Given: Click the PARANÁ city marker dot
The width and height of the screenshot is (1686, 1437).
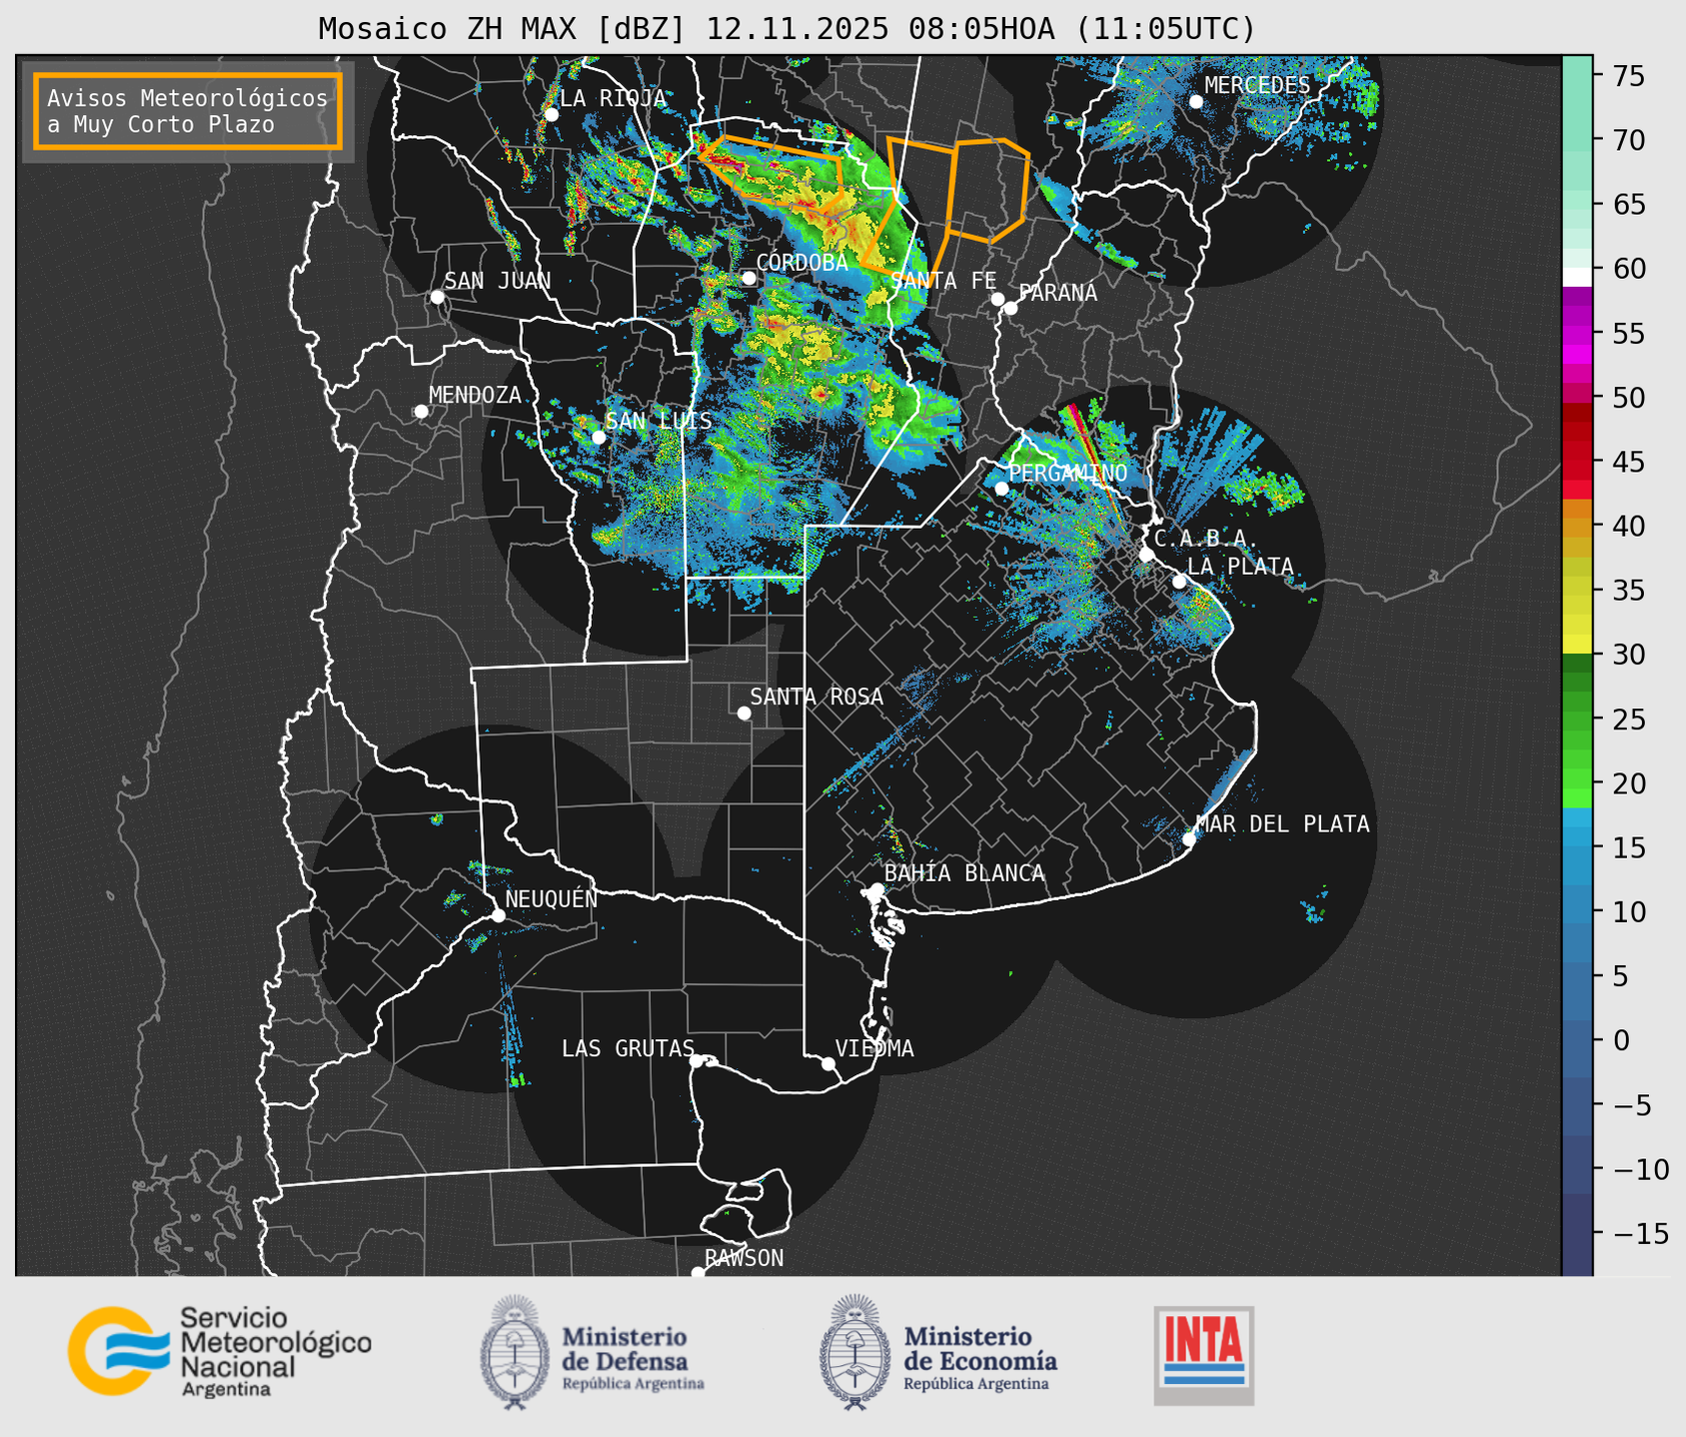Looking at the screenshot, I should 1010,308.
